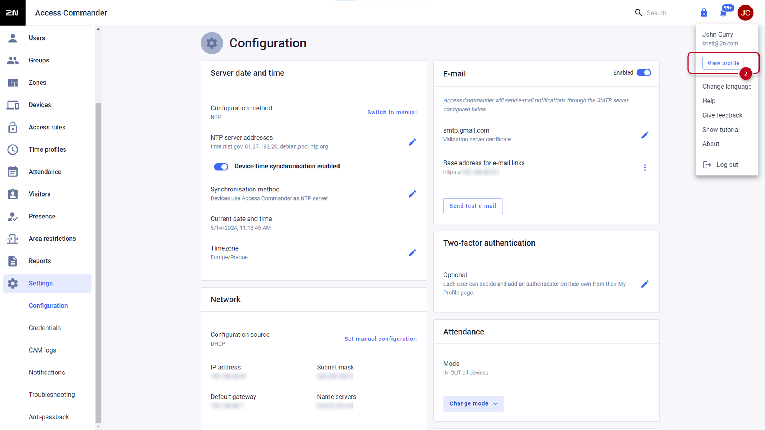Screen dimensions: 765x430
Task: Edit Two-factor authentication pencil icon
Action: (645, 284)
